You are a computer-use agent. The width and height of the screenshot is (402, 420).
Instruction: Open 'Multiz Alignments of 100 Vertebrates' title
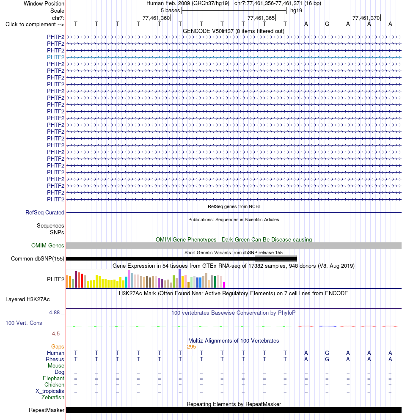coord(234,341)
